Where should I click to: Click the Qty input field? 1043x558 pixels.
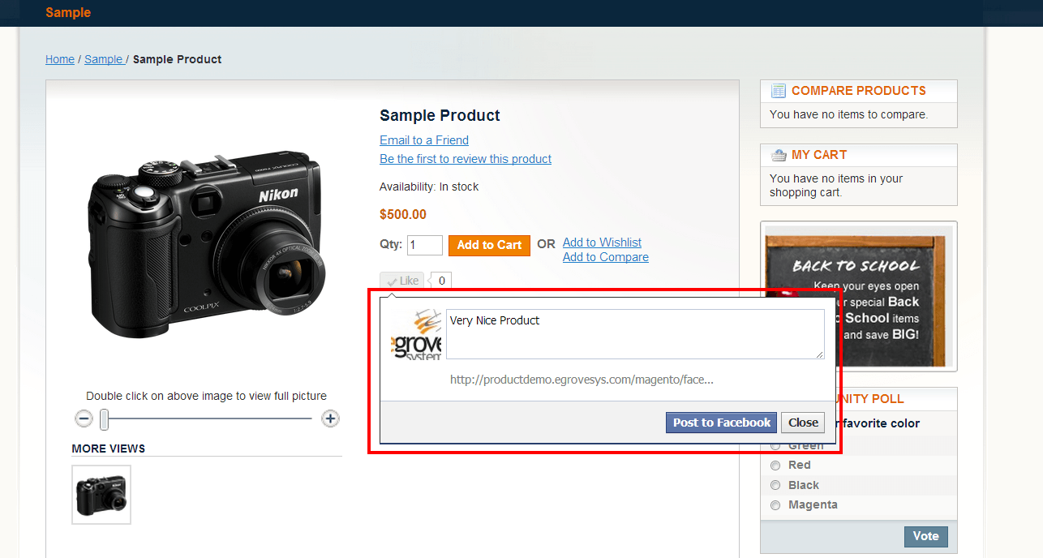425,245
